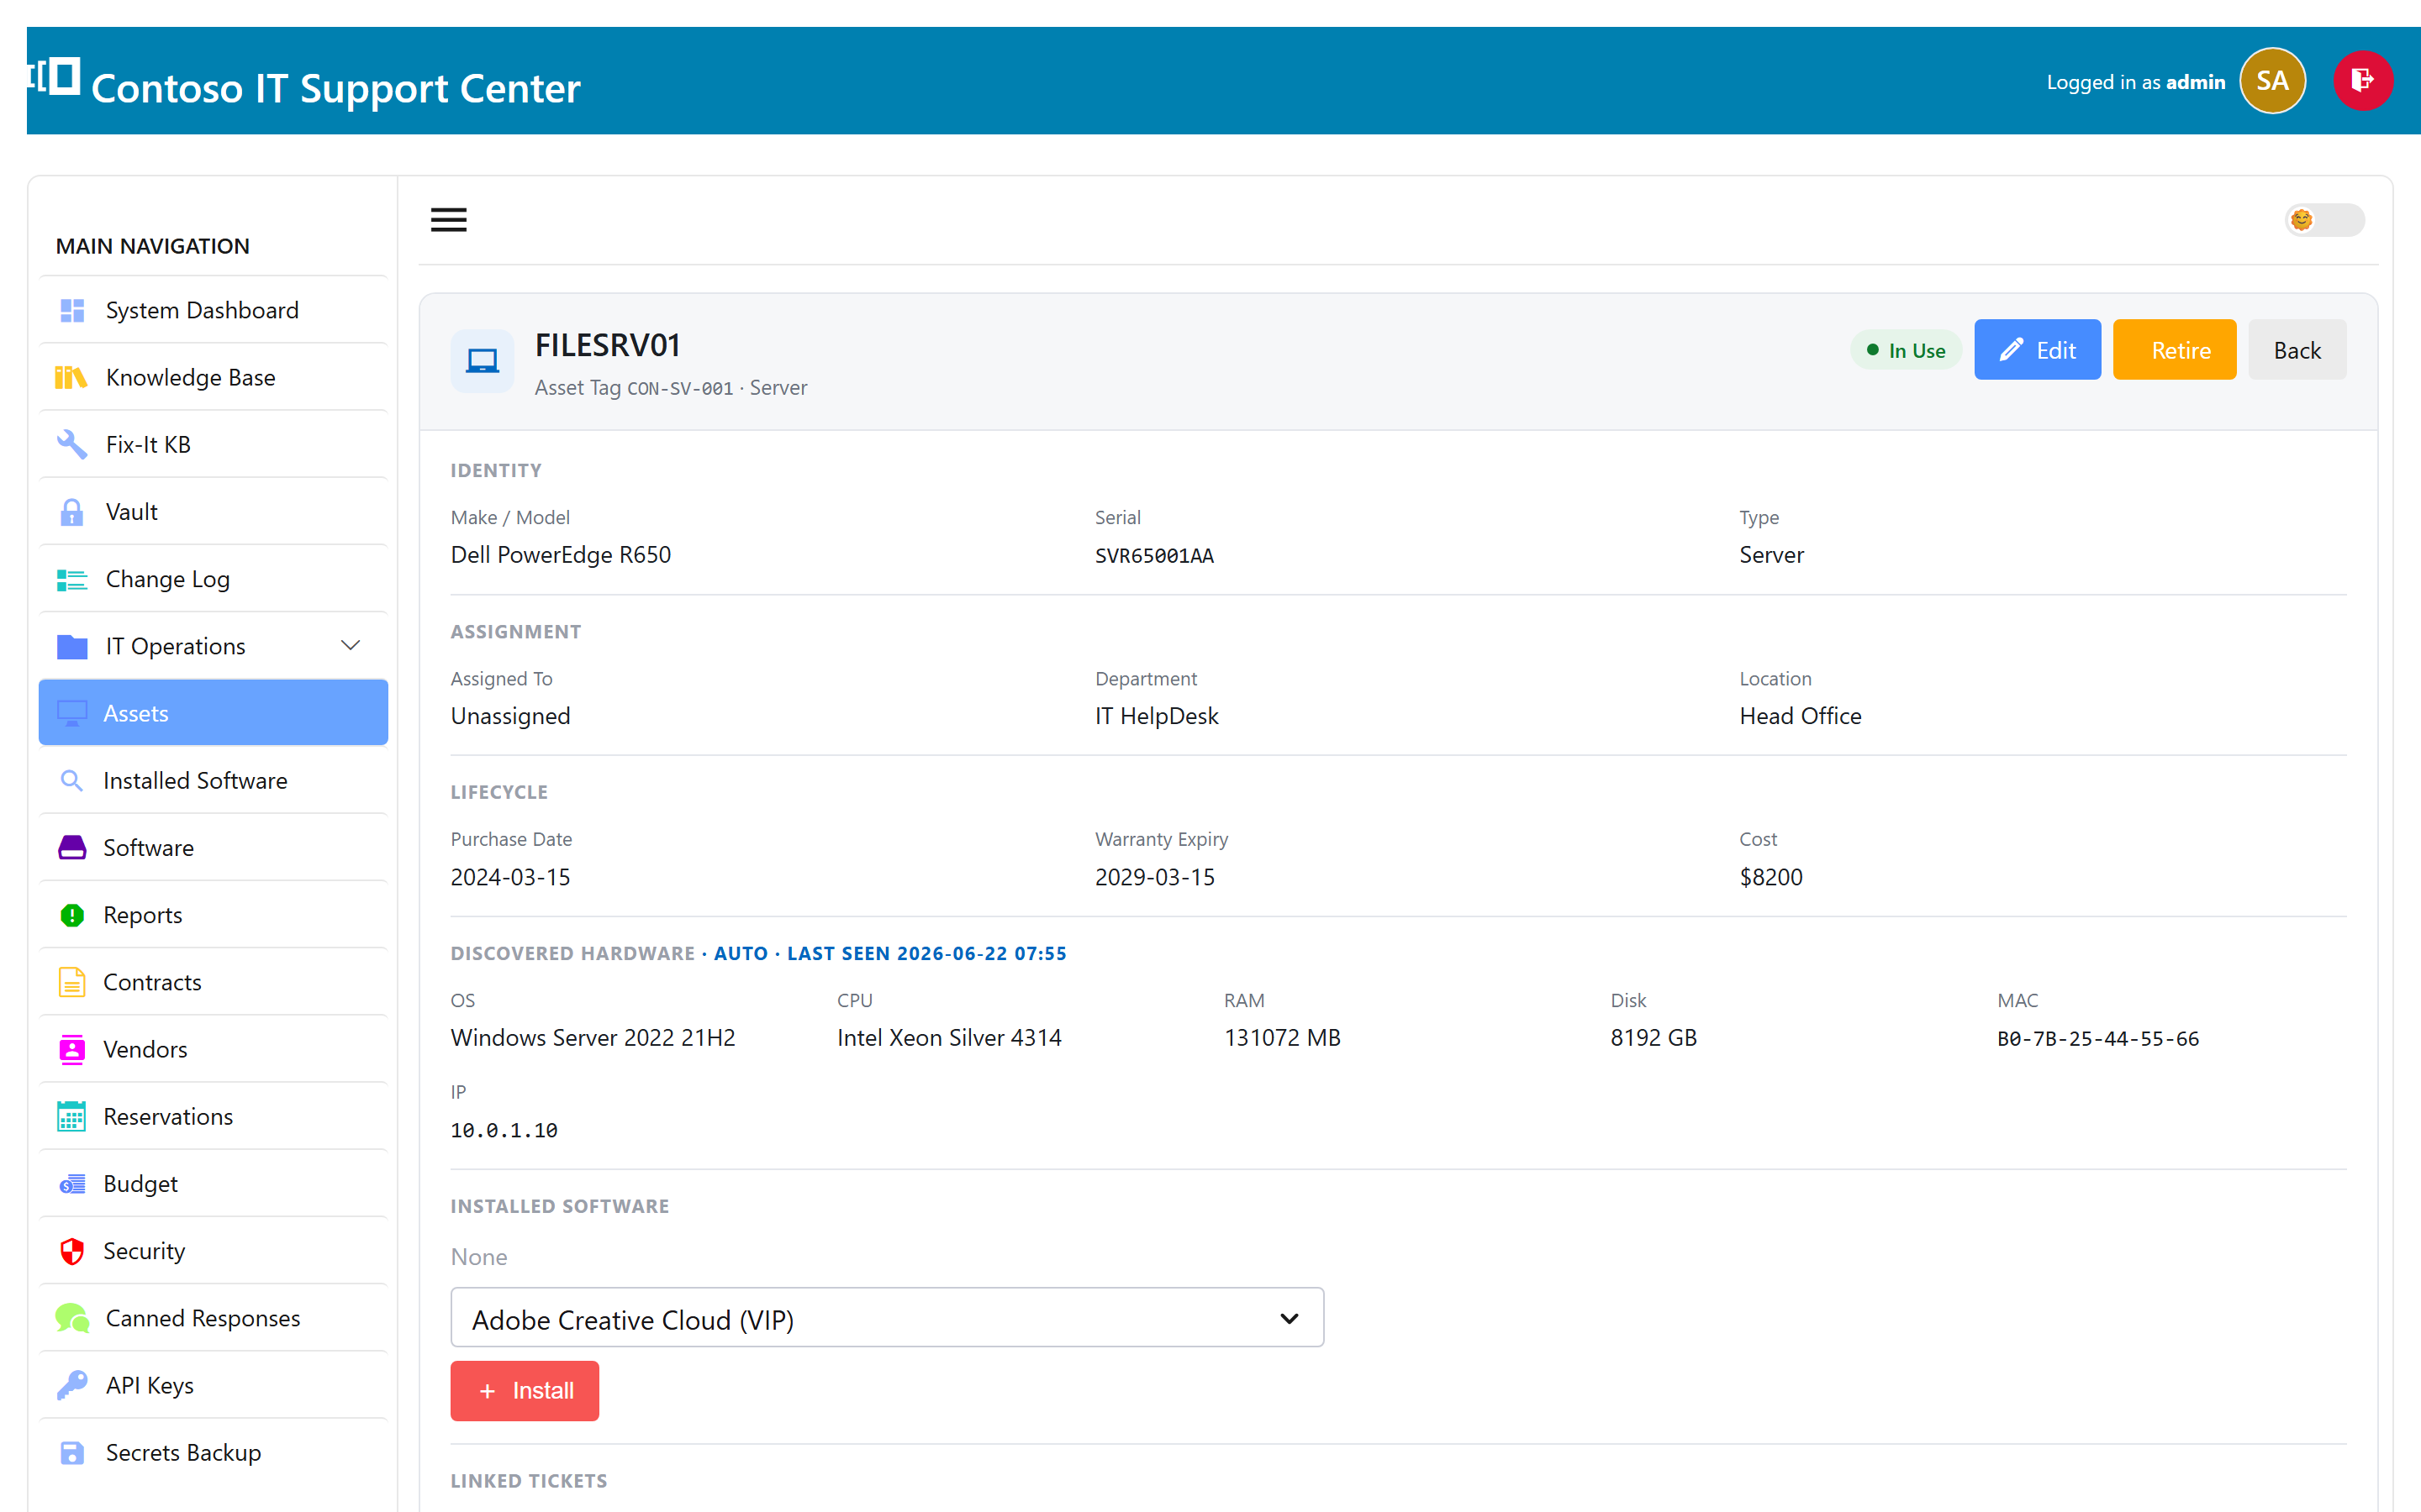Click the API Keys key icon
The image size is (2421, 1512).
(72, 1385)
